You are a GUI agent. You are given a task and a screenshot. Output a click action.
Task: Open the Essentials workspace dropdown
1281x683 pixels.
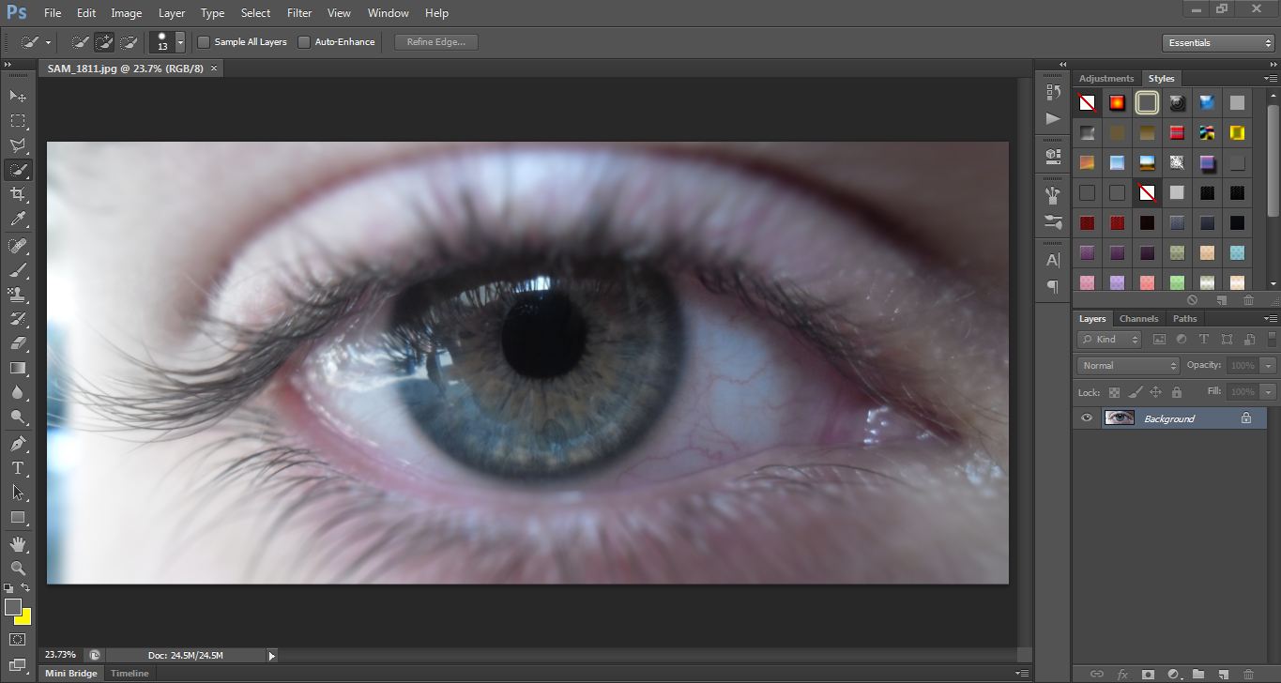click(1217, 43)
